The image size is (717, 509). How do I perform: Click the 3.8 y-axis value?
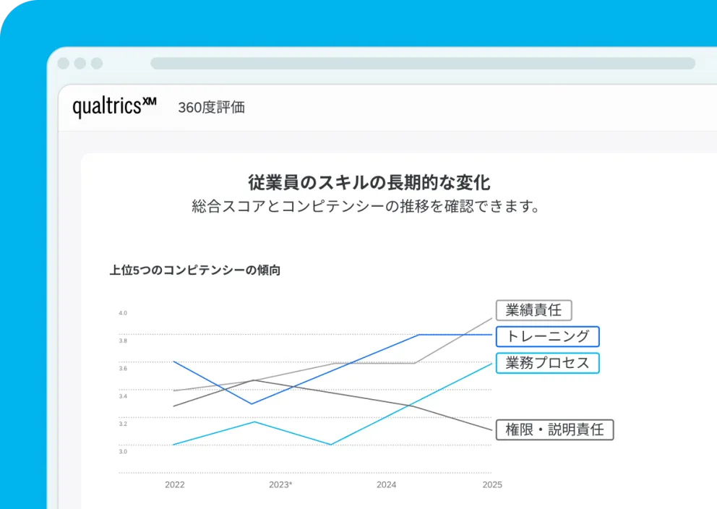point(123,341)
